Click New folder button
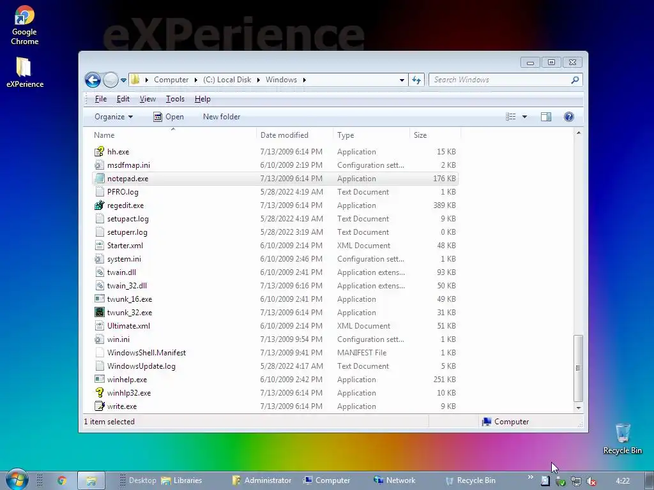The width and height of the screenshot is (654, 490). pos(222,117)
